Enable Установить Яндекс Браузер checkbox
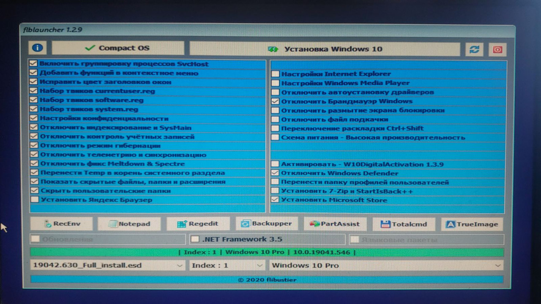 34,199
